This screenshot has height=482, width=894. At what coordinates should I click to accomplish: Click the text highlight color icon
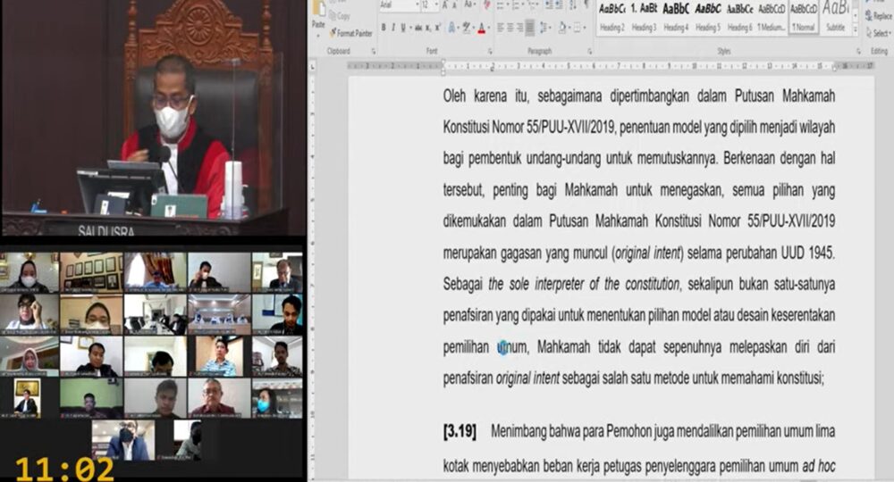pyautogui.click(x=464, y=28)
